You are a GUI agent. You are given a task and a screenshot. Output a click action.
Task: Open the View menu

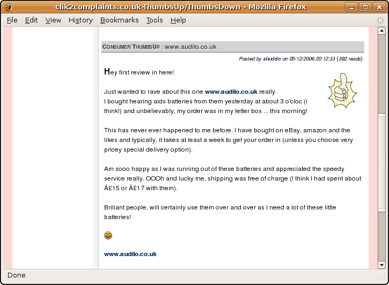tap(53, 20)
